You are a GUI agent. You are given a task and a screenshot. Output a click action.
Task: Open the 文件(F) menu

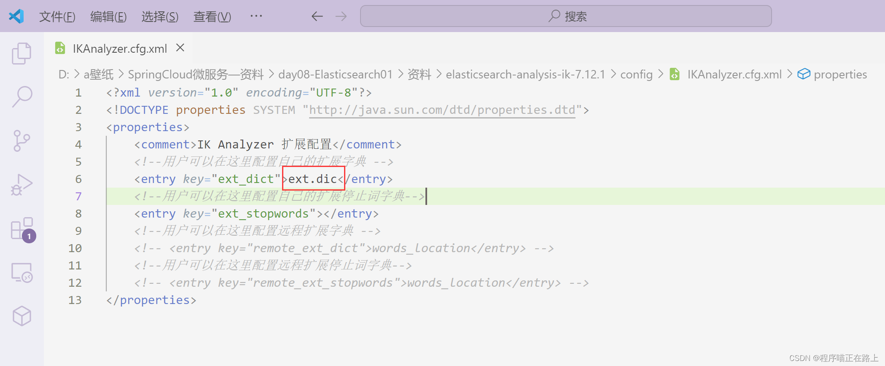pos(57,16)
